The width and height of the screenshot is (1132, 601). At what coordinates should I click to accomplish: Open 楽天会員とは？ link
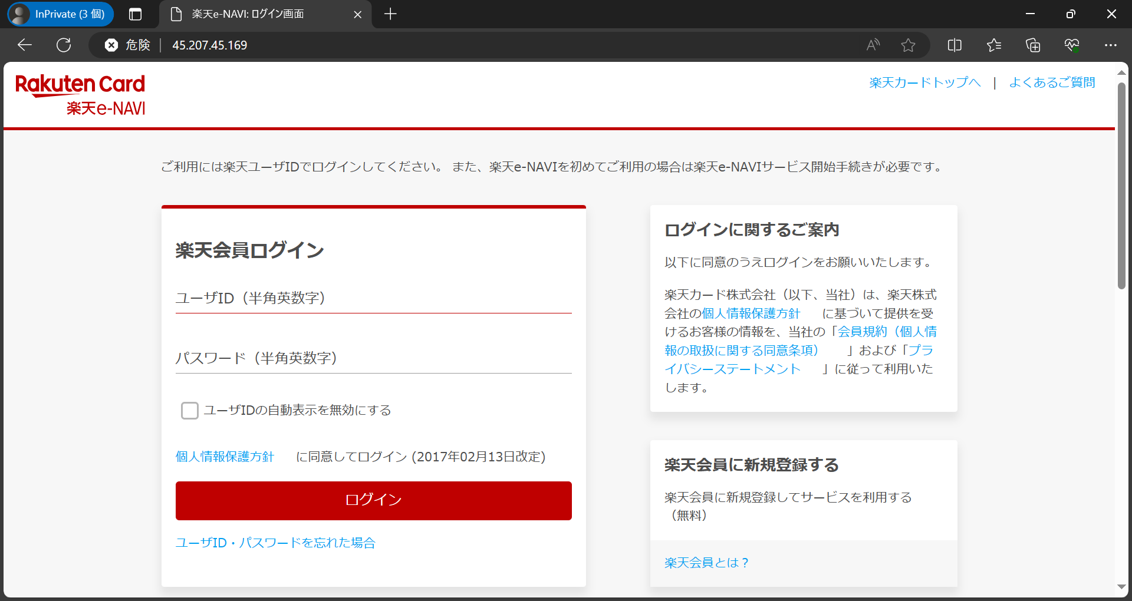tap(706, 563)
